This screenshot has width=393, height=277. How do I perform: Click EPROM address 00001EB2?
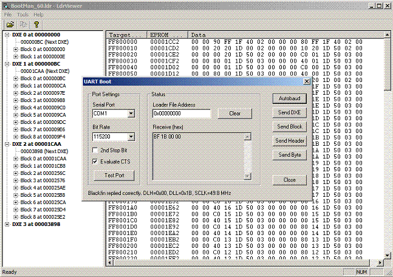tap(165, 239)
